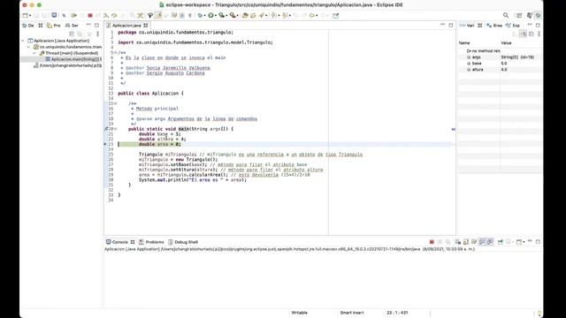Image resolution: width=566 pixels, height=318 pixels.
Task: Toggle Show Logical Structure in Variables view
Action: pos(523,34)
